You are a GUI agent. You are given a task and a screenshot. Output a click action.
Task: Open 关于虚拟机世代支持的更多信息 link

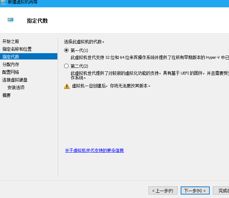coord(94,150)
